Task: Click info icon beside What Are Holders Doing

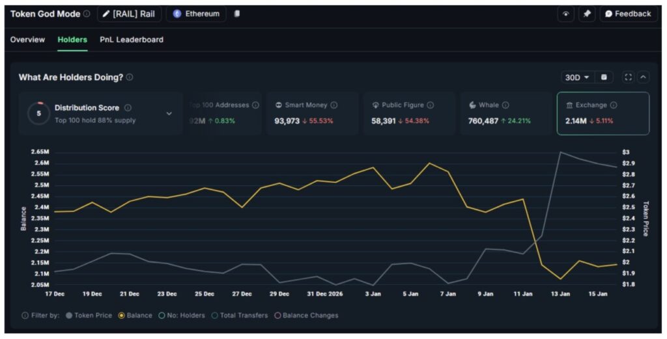Action: (x=130, y=77)
